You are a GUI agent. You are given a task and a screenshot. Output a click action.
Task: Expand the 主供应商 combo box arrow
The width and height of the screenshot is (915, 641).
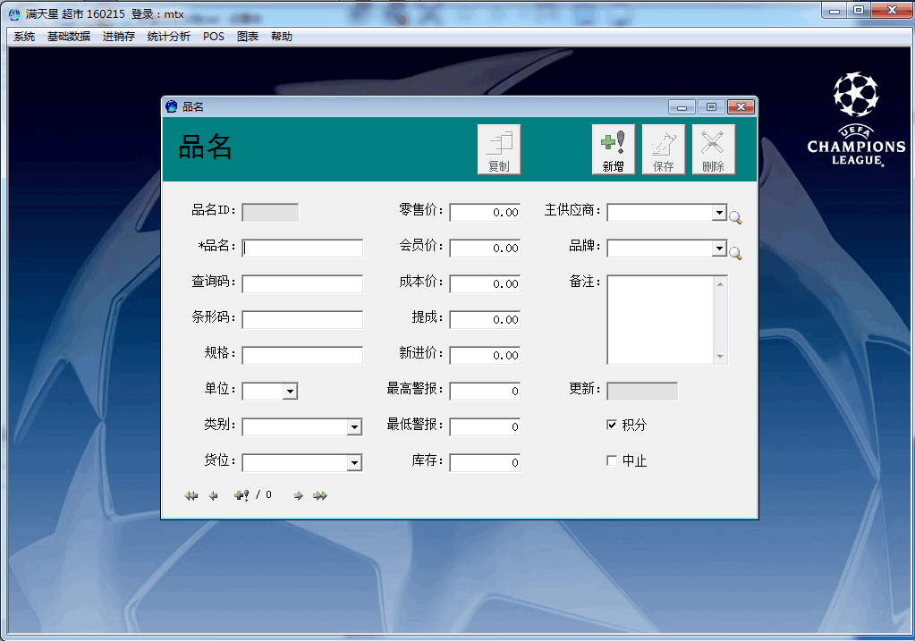pos(719,213)
